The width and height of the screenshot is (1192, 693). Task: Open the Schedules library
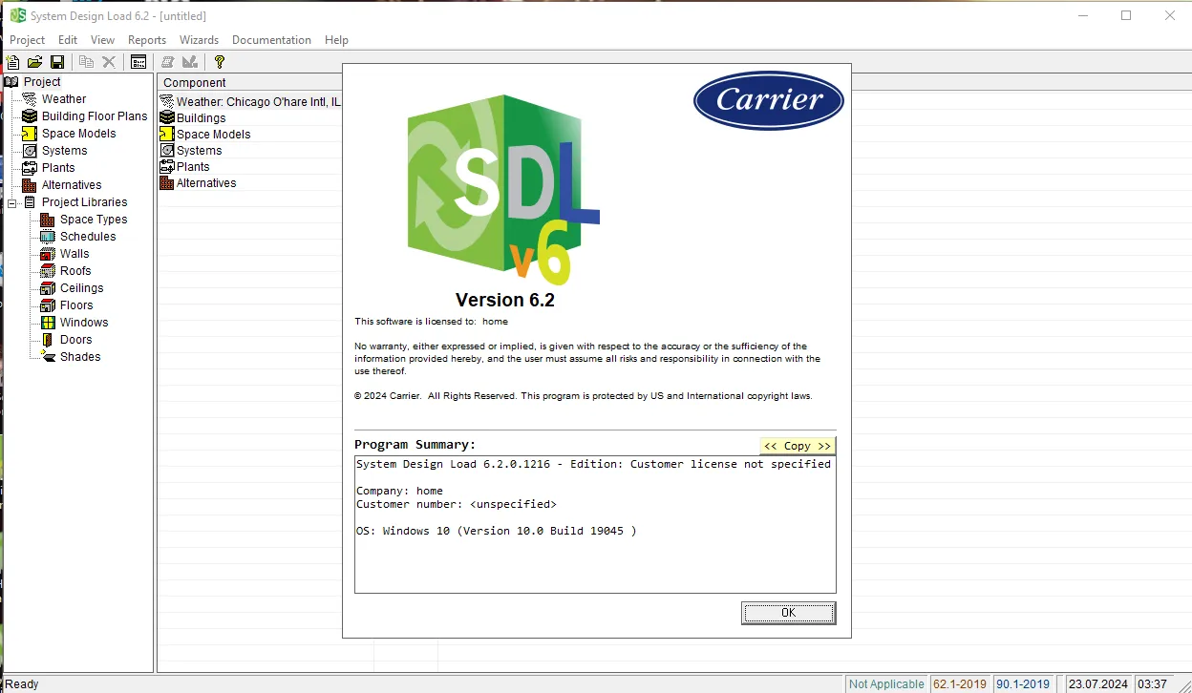pyautogui.click(x=88, y=237)
